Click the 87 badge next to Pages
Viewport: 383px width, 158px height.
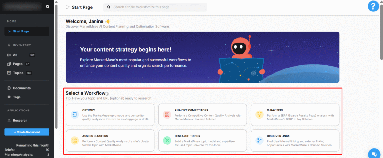point(27,64)
